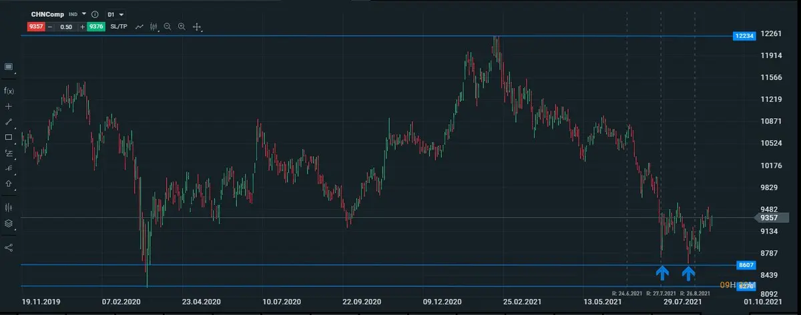Open the f(x) indicators tool
The image size is (801, 315).
click(9, 91)
